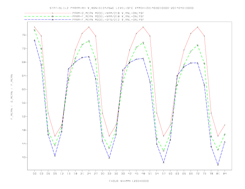Click y-axis tick label 56
Screen dimensions: 245x189
tap(24, 103)
